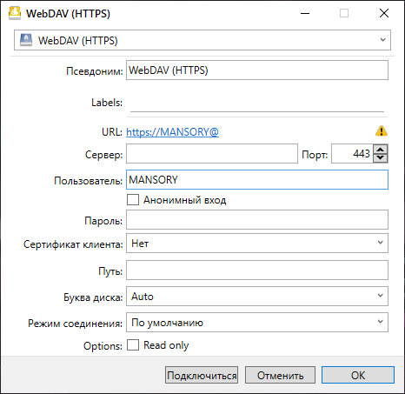Enable the Анонимный вход checkbox
This screenshot has height=394, width=405.
coord(133,200)
